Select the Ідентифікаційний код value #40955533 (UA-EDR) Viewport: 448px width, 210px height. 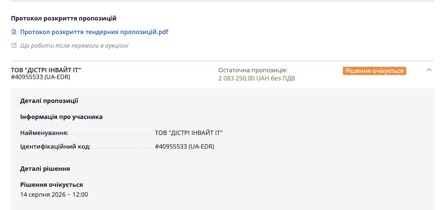point(185,147)
